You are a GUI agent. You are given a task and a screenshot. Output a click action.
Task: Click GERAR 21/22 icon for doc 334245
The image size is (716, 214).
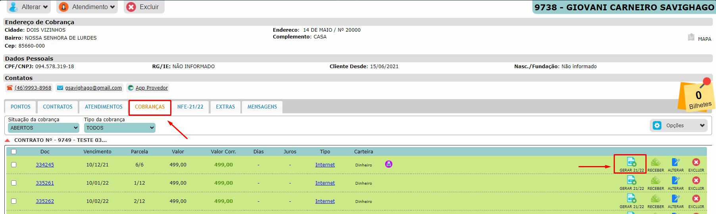coord(632,162)
